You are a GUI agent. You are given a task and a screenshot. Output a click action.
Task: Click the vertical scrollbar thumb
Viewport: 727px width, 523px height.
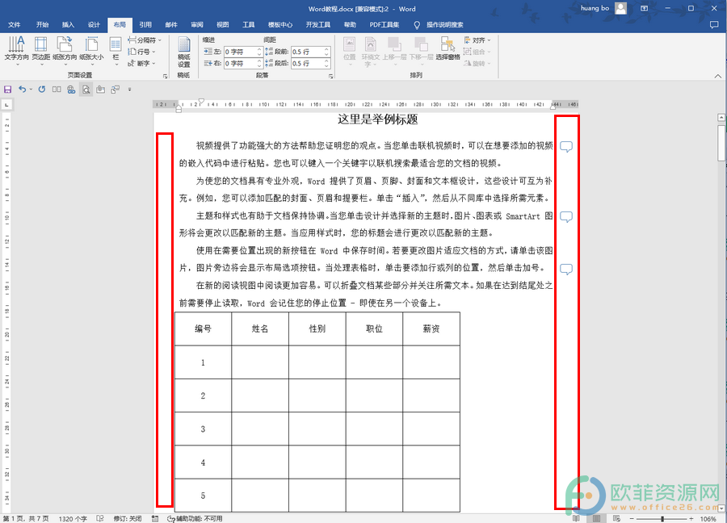coord(721,143)
